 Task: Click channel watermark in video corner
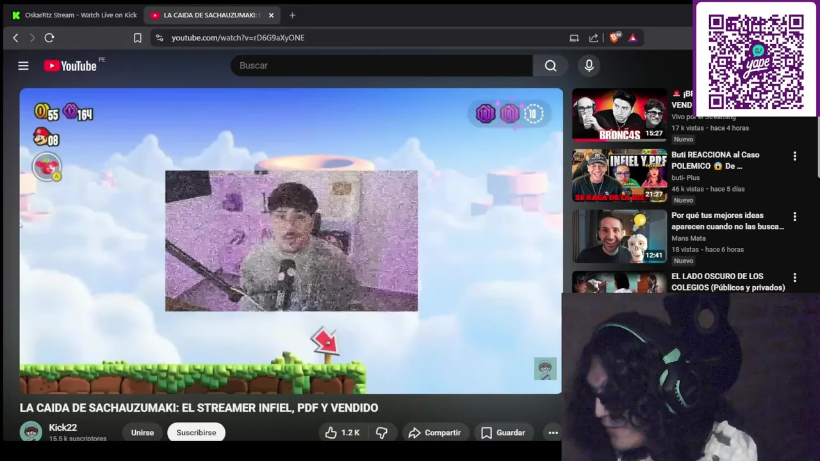(x=545, y=369)
